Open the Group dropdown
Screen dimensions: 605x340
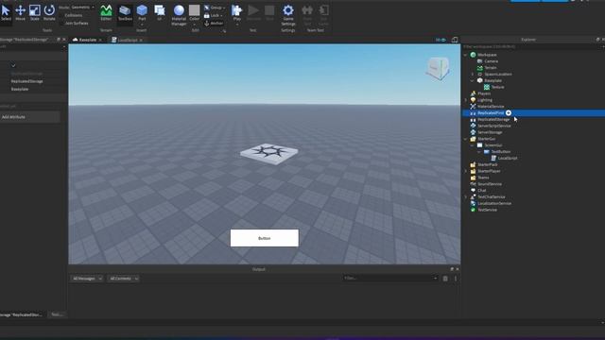pos(215,8)
